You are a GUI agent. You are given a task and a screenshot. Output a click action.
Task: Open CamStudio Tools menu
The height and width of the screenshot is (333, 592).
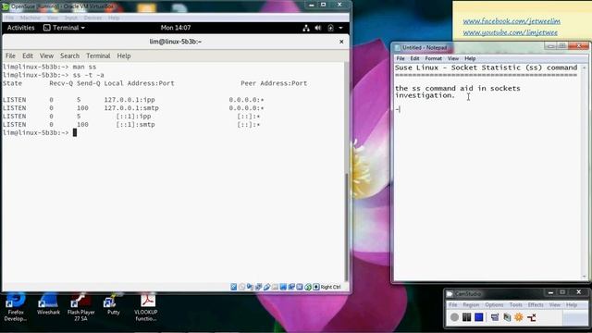tap(516, 304)
